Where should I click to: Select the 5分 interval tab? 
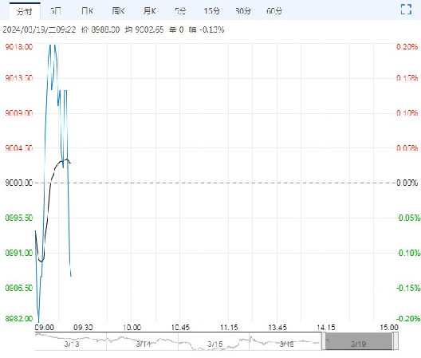[180, 11]
